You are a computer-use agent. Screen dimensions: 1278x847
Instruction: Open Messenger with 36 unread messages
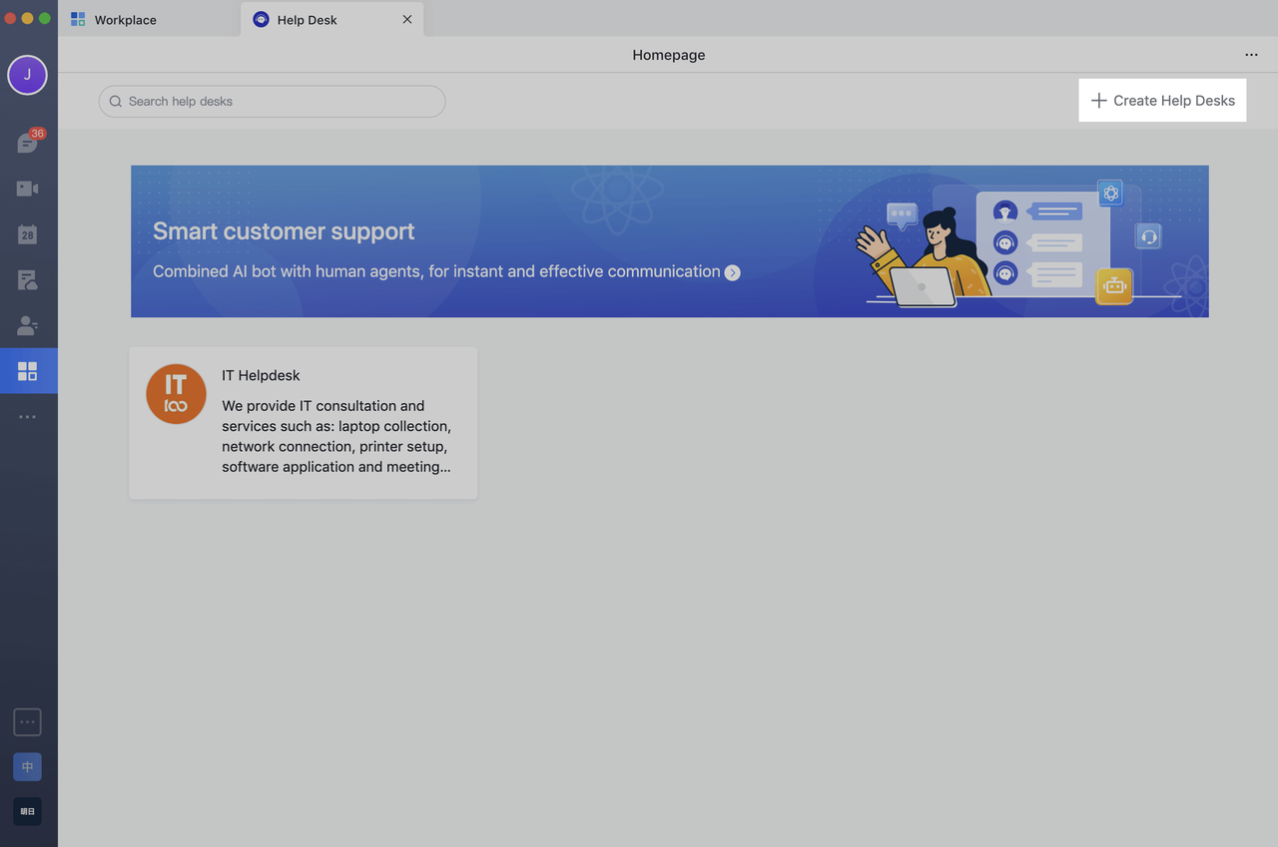(x=27, y=142)
